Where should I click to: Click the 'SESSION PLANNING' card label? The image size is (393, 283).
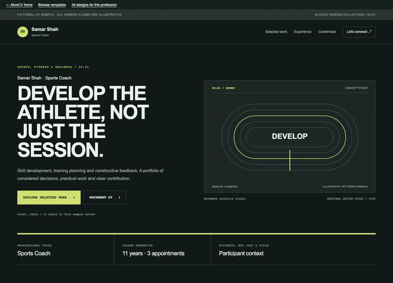point(225,187)
